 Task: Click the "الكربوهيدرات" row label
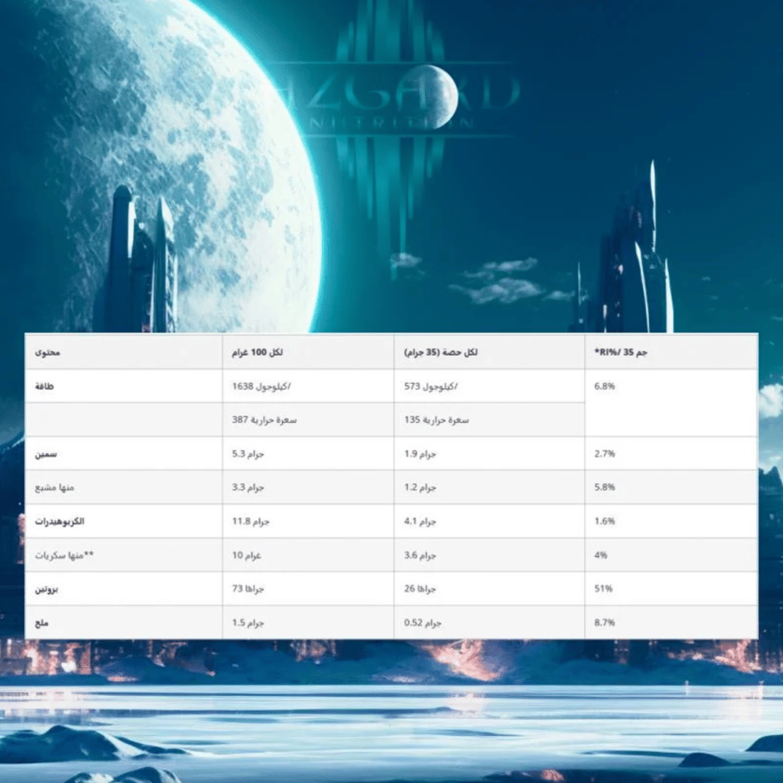tap(59, 521)
